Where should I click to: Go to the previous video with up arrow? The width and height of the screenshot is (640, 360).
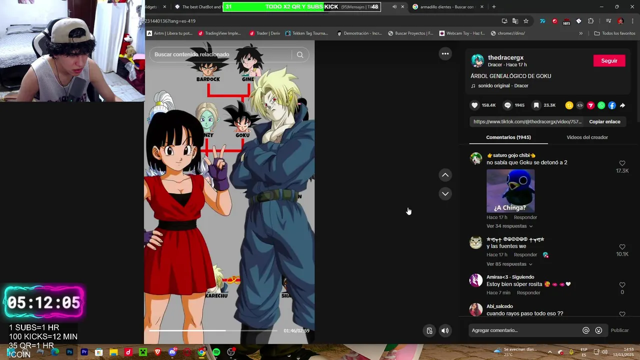pos(445,175)
